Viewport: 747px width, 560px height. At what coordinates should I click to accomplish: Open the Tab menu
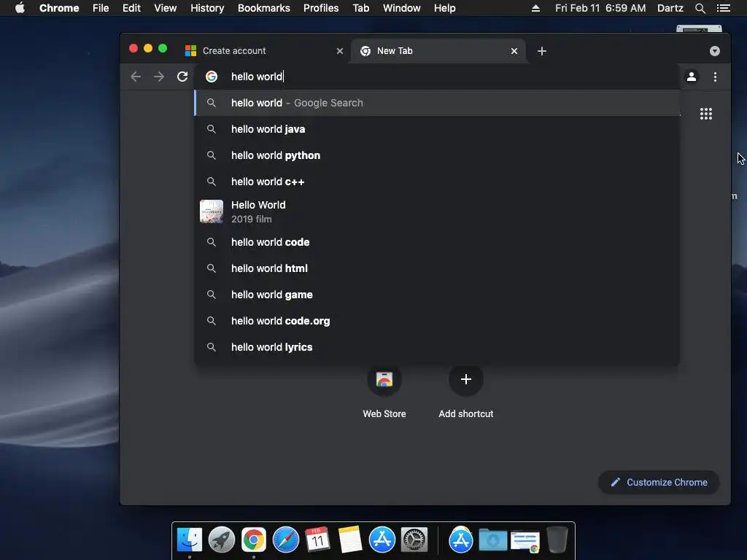361,8
